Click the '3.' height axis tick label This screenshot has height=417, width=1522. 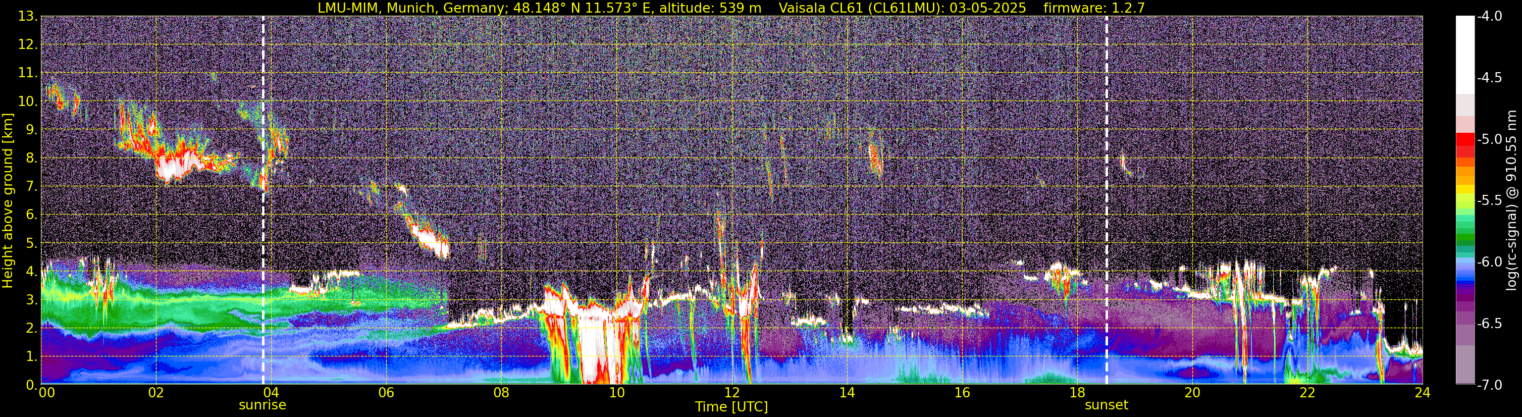[32, 300]
